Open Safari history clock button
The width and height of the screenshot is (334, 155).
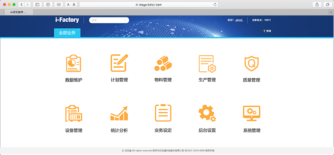coord(48,4)
